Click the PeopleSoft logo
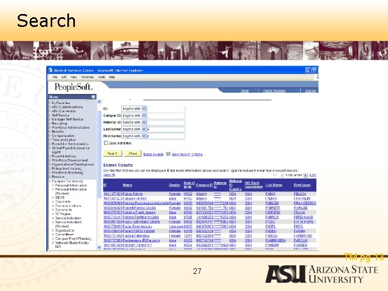This screenshot has height=291, width=388. click(x=73, y=87)
